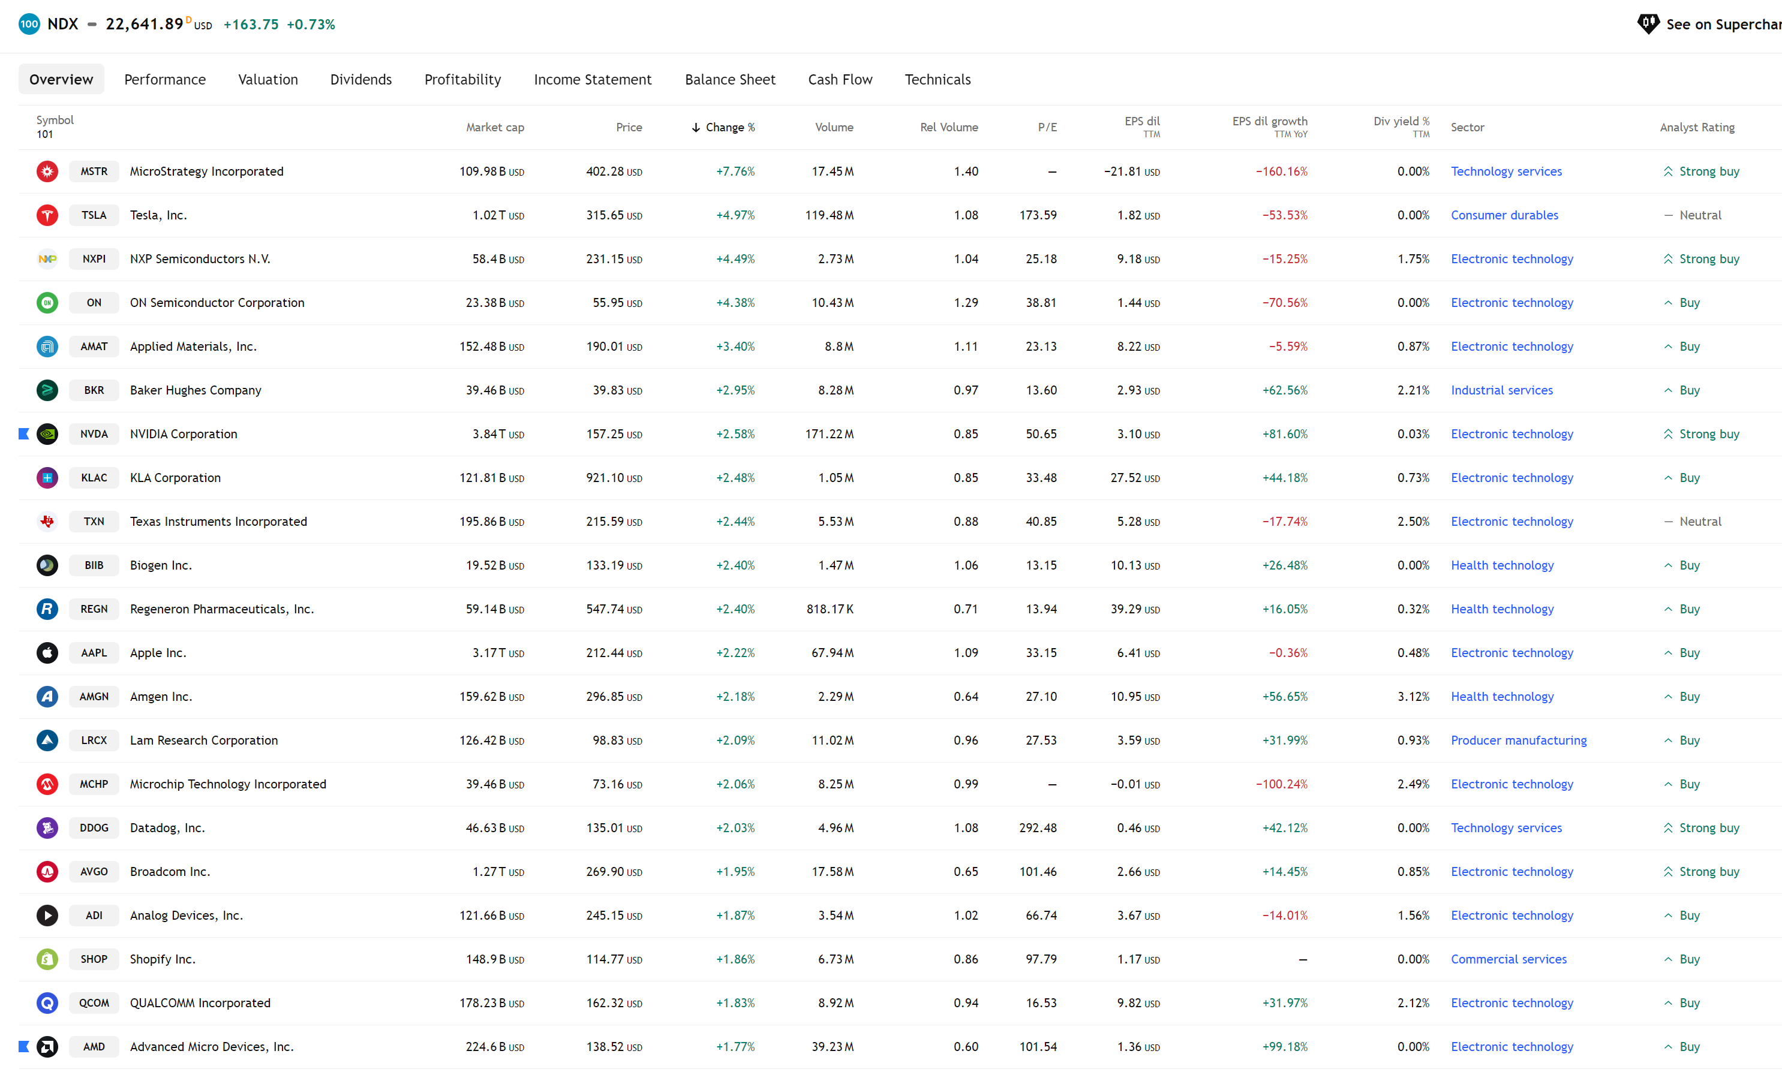Click the Amgen logo icon
The width and height of the screenshot is (1782, 1072).
coord(47,696)
